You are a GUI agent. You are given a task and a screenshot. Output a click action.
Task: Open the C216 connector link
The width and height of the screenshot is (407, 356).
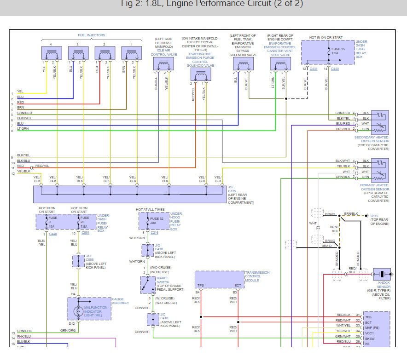point(154,233)
